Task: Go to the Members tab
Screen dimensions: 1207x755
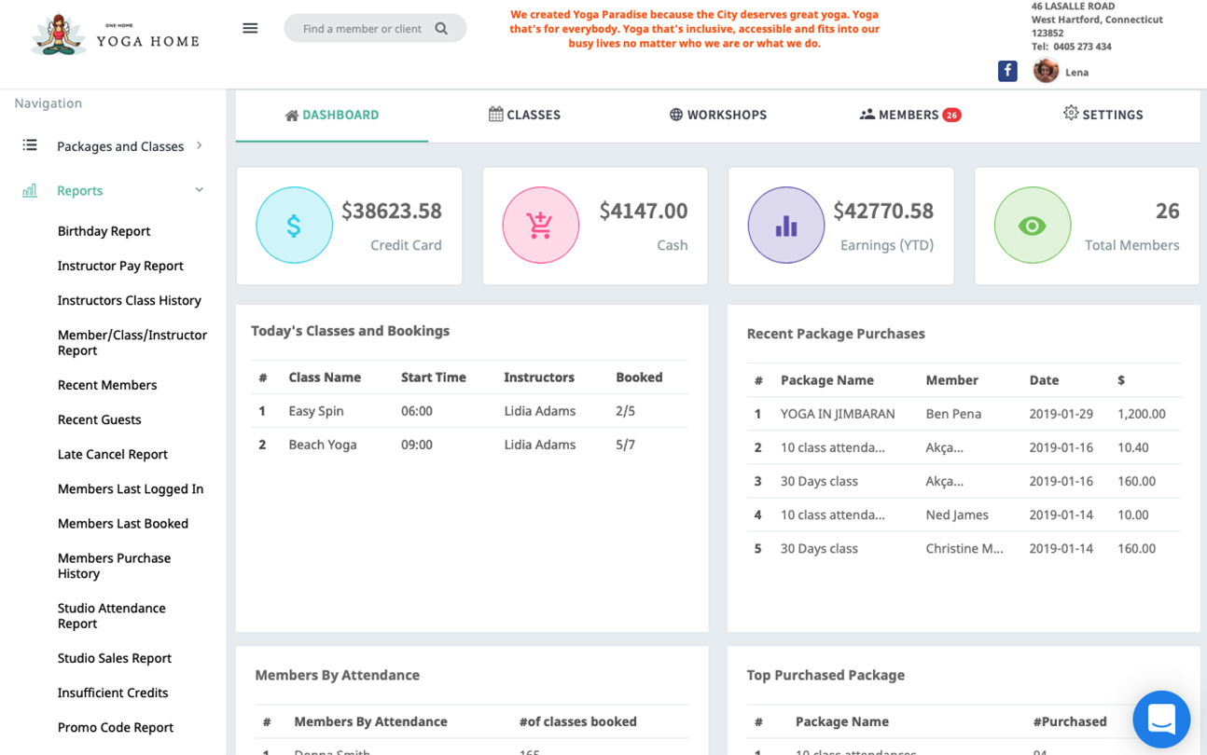Action: [909, 115]
